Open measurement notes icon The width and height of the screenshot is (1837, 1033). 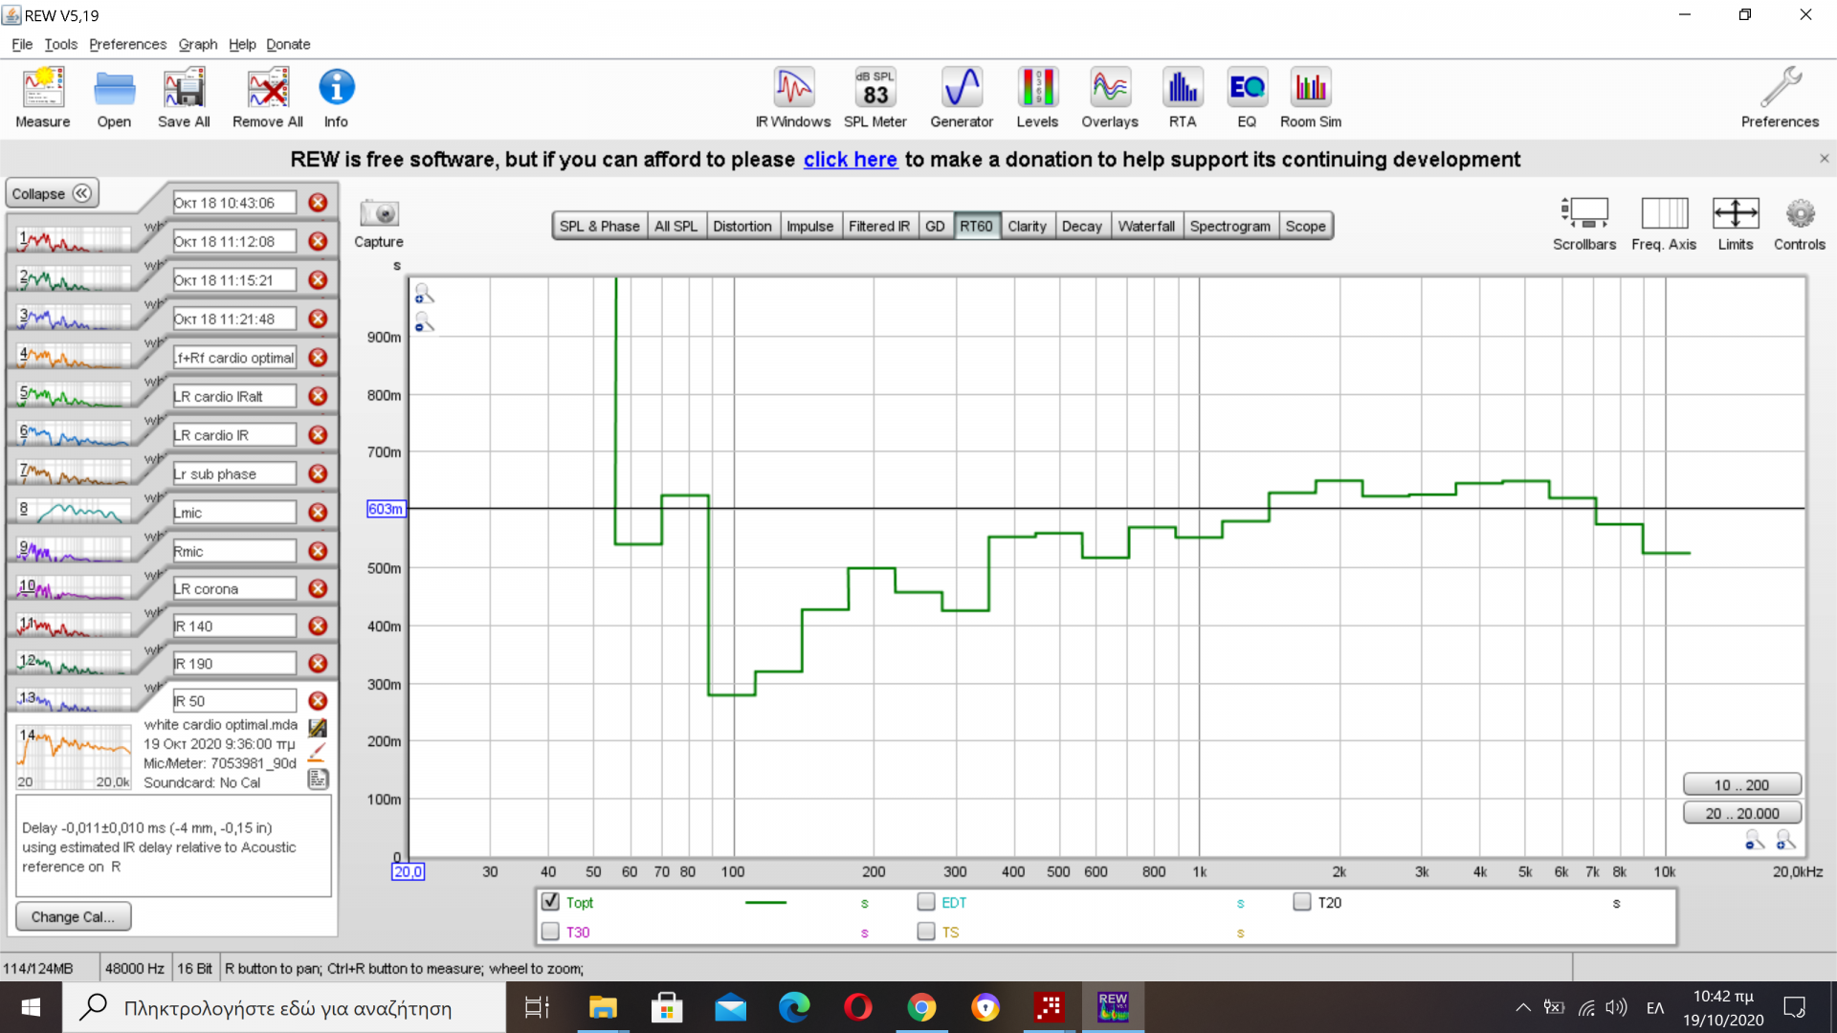(318, 780)
